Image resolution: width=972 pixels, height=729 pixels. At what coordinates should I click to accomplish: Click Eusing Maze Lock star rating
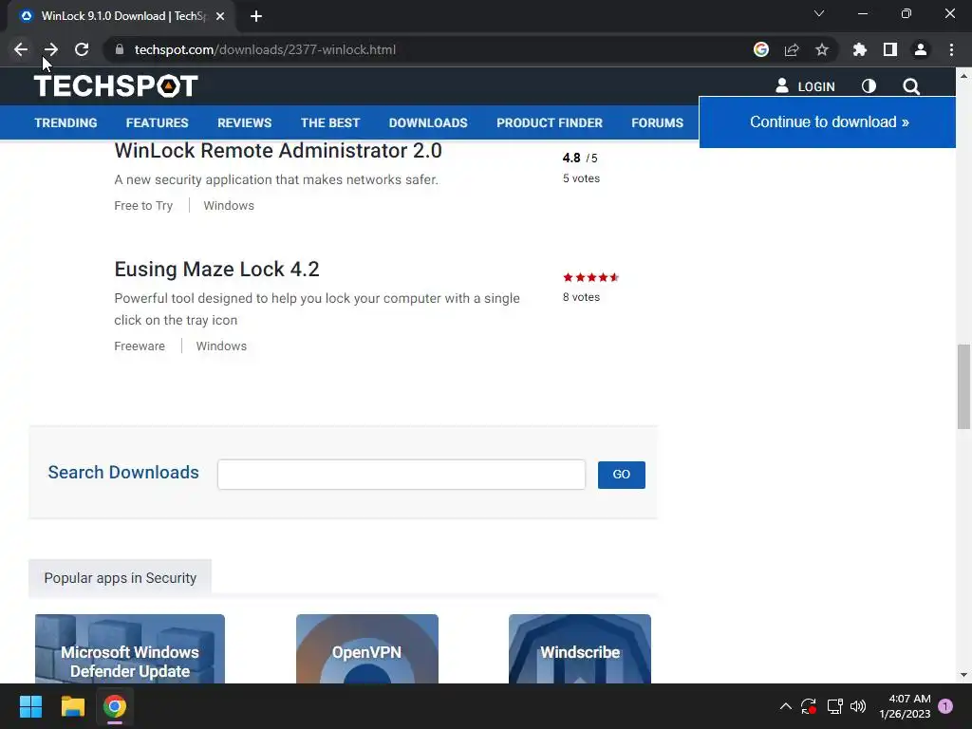coord(590,277)
